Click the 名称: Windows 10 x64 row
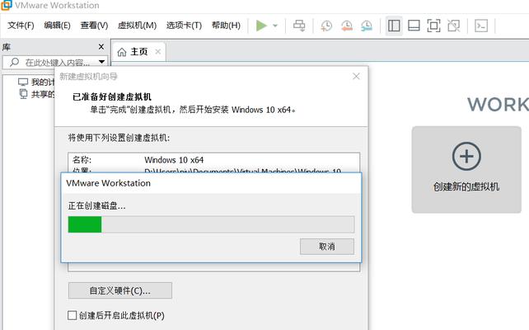The height and width of the screenshot is (330, 529). click(x=214, y=160)
